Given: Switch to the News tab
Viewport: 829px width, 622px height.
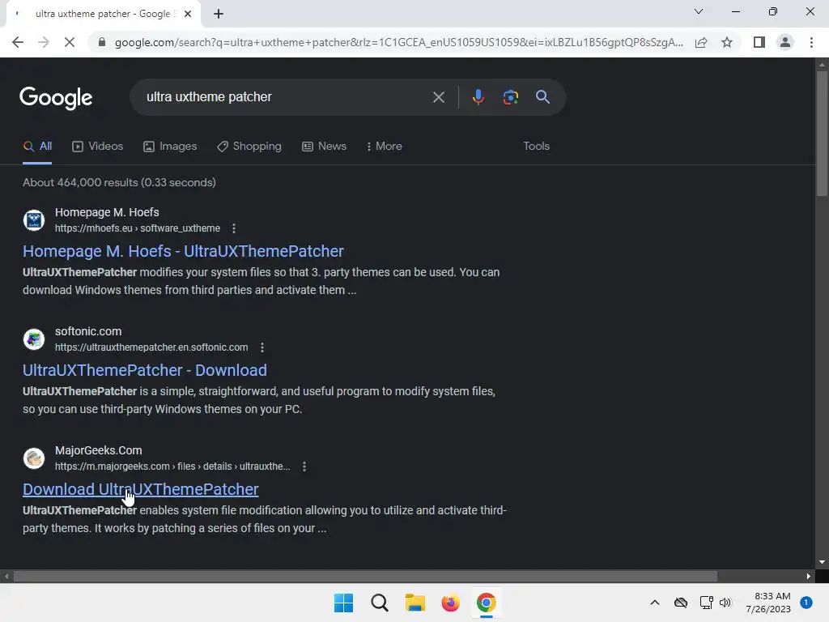Looking at the screenshot, I should click(x=324, y=147).
